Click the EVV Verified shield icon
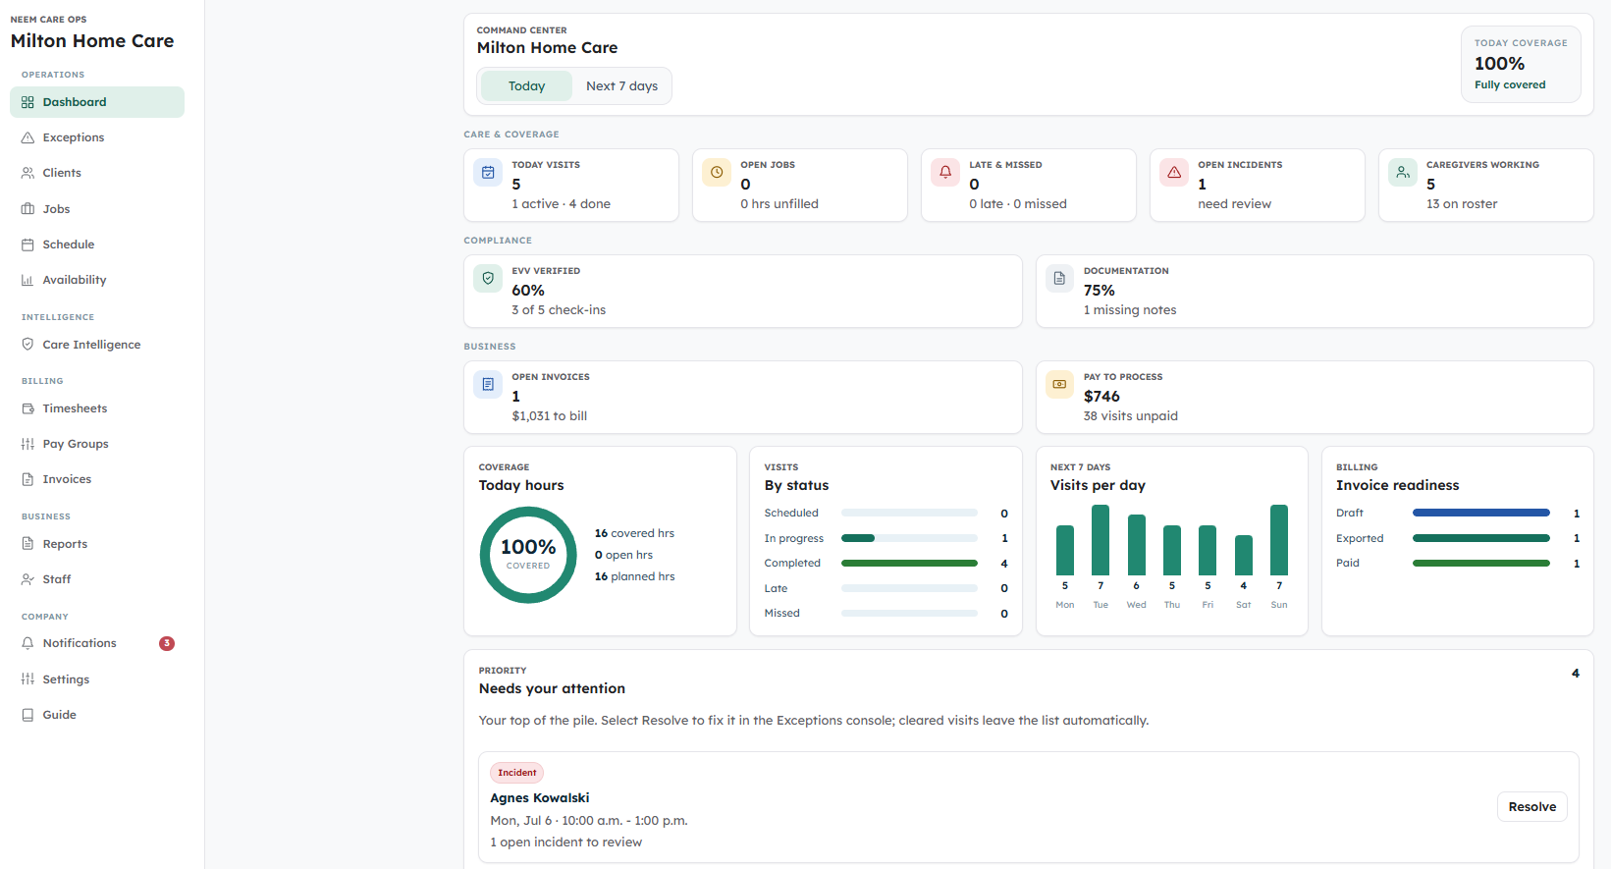The height and width of the screenshot is (869, 1611). click(x=488, y=279)
